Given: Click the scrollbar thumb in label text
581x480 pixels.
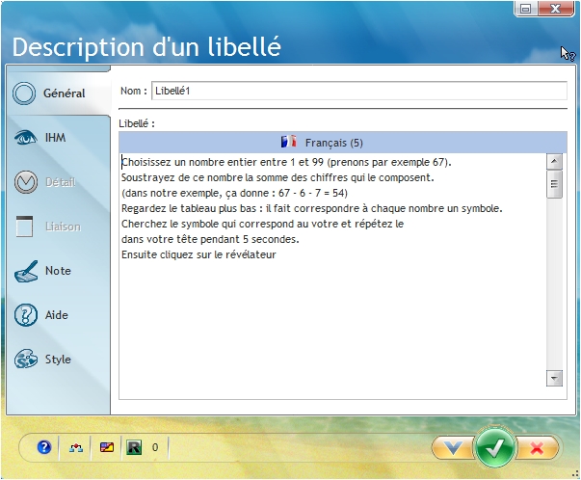Looking at the screenshot, I should click(x=554, y=184).
